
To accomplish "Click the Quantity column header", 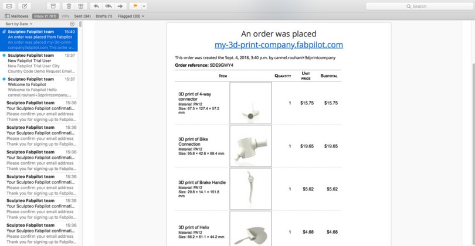I will (283, 76).
